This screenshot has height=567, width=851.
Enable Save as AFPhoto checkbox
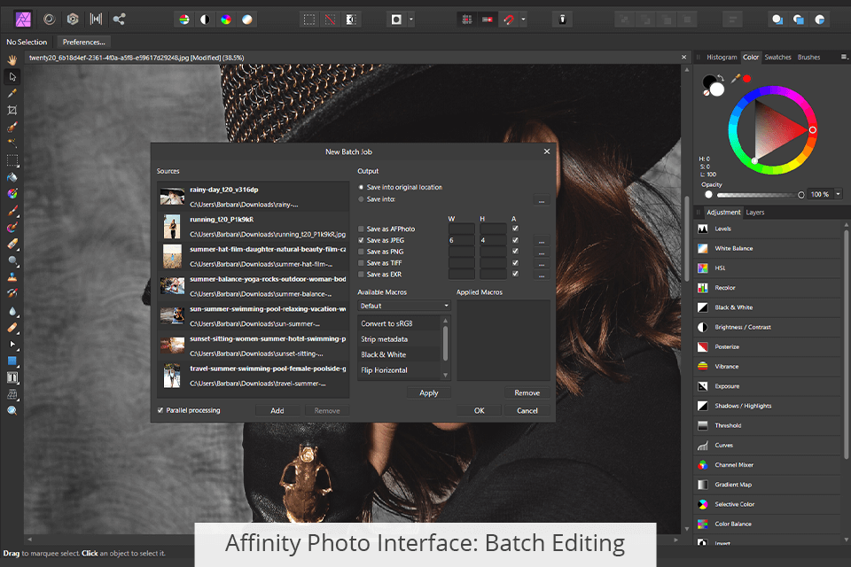[361, 229]
